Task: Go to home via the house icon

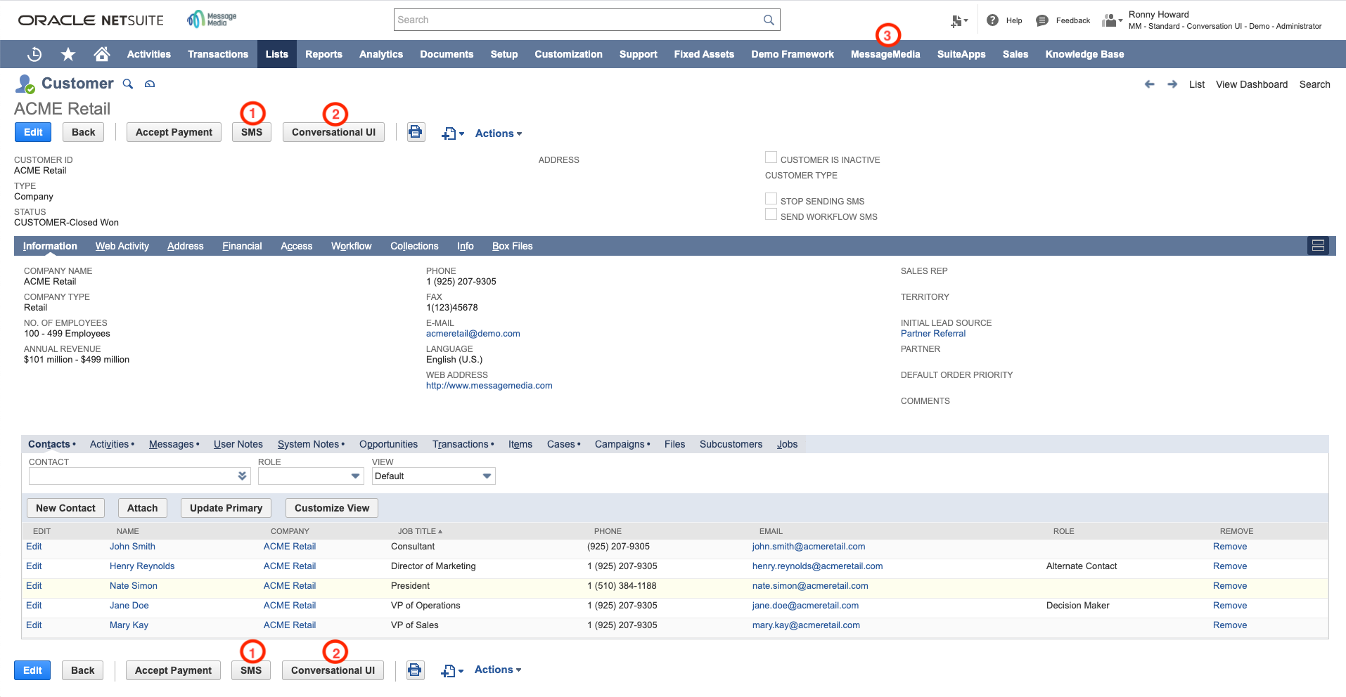Action: coord(101,54)
